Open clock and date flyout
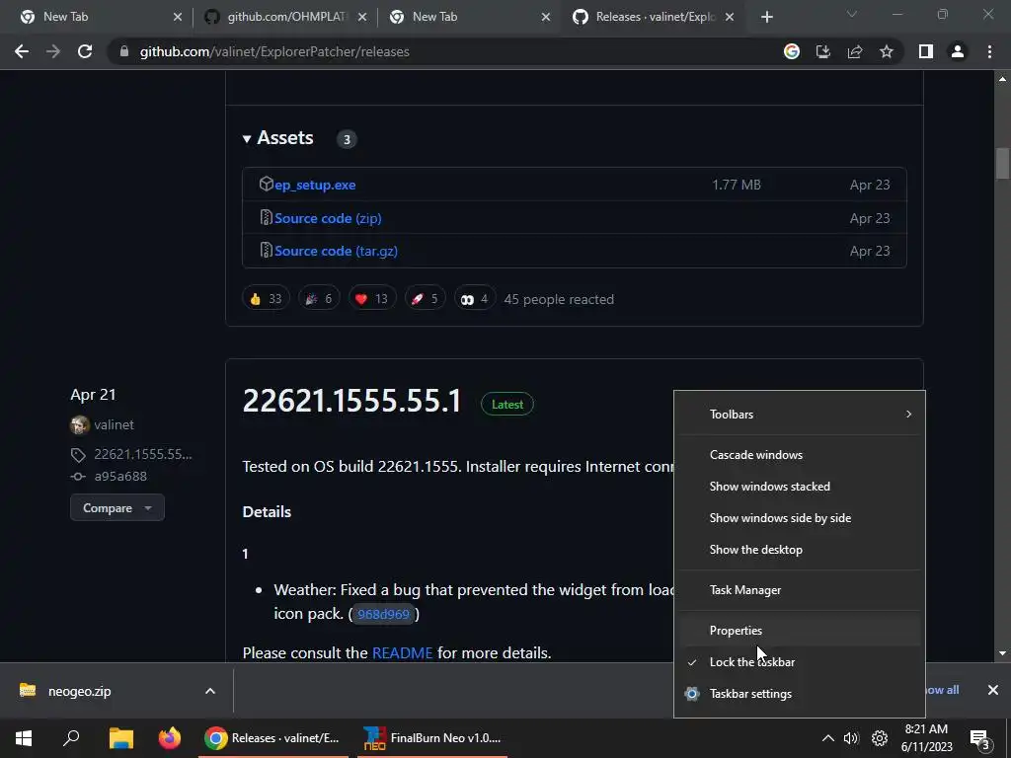The image size is (1011, 758). click(x=926, y=738)
